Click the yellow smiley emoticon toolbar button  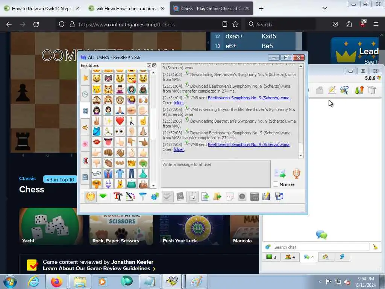pos(91,196)
